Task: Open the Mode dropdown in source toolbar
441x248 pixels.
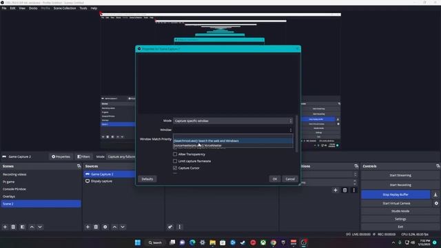Action: click(x=121, y=156)
